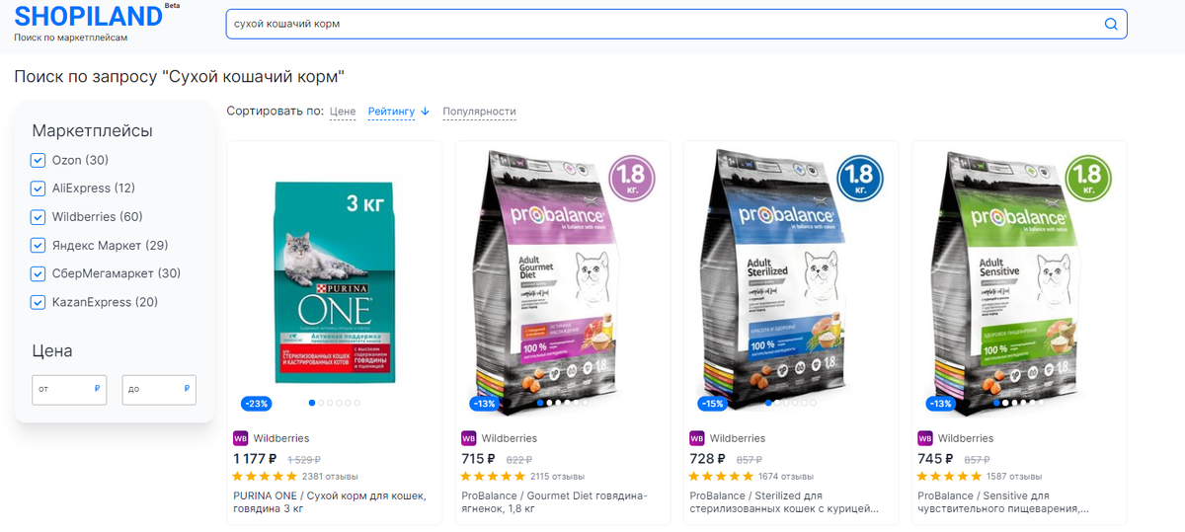Toggle the AliExpress marketplace filter
Image resolution: width=1185 pixels, height=532 pixels.
click(39, 189)
